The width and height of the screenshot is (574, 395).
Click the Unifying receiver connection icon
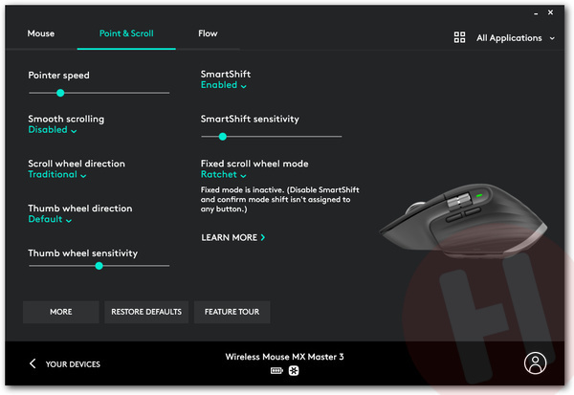294,371
